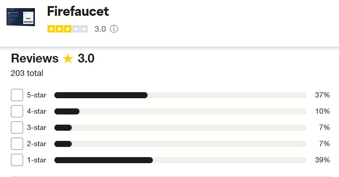The width and height of the screenshot is (339, 177).
Task: Check the 2-star filter checkbox
Action: pos(17,144)
